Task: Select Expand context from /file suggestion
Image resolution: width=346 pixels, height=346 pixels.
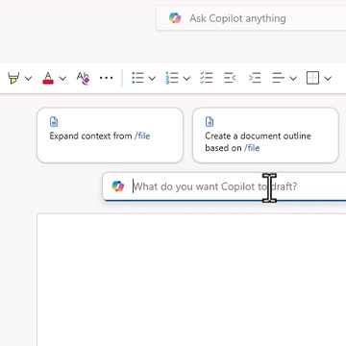Action: pyautogui.click(x=110, y=136)
